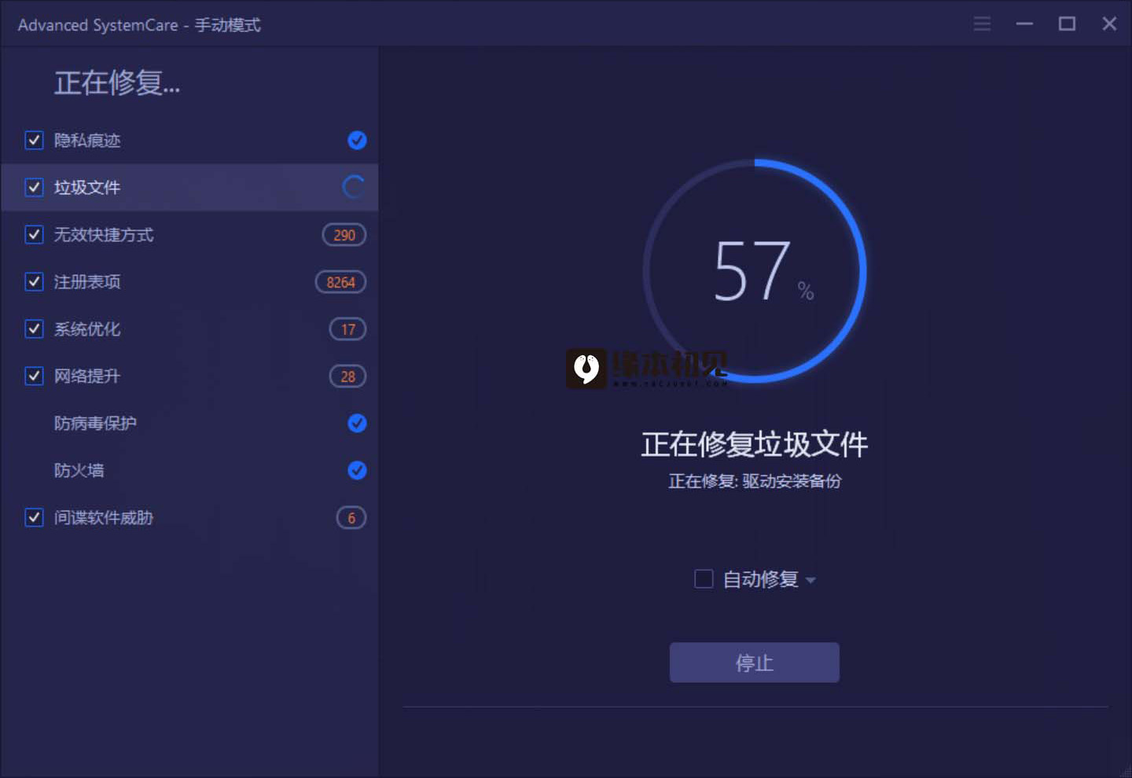The height and width of the screenshot is (778, 1132).
Task: Click the blue checkmark badge for 隐私痕迹
Action: pyautogui.click(x=357, y=140)
